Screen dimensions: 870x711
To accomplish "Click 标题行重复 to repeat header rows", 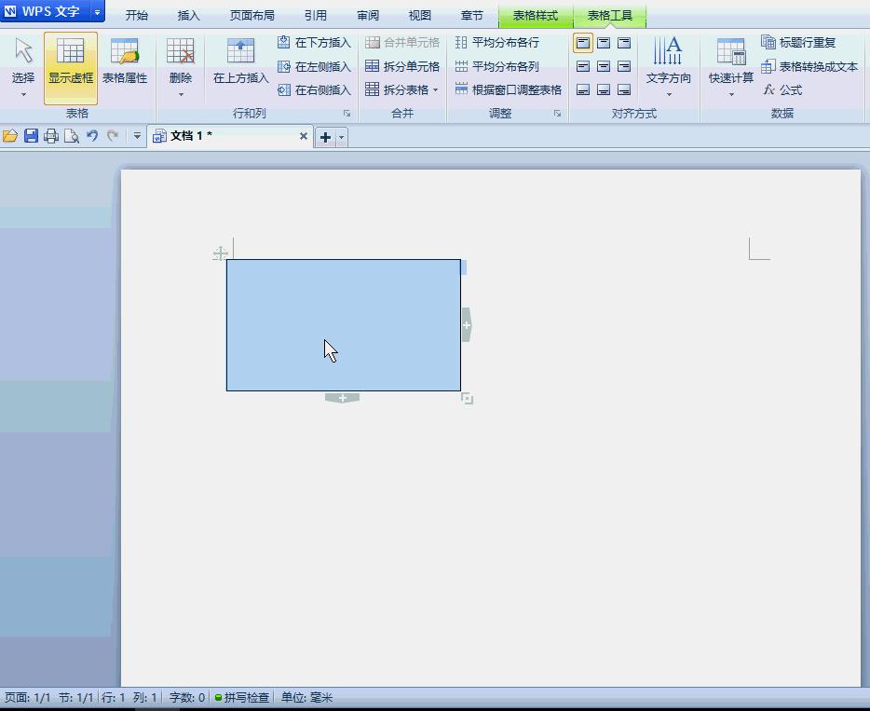I will [x=801, y=43].
